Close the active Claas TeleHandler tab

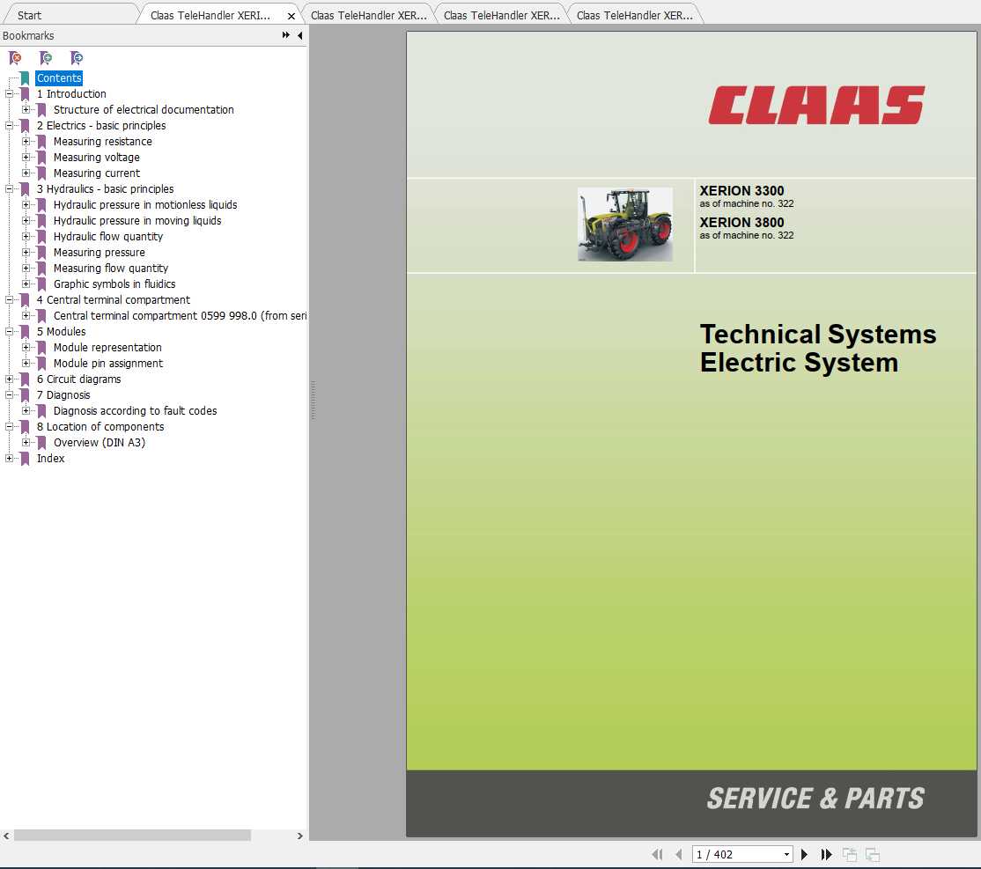coord(291,16)
